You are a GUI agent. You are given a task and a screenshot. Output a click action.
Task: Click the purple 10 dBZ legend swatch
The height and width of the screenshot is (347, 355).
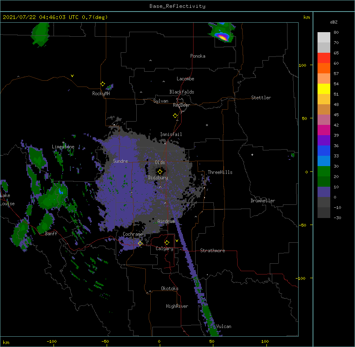[324, 192]
